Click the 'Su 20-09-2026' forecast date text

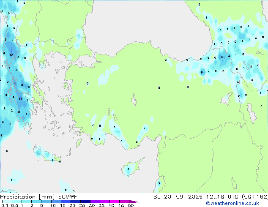click(178, 197)
